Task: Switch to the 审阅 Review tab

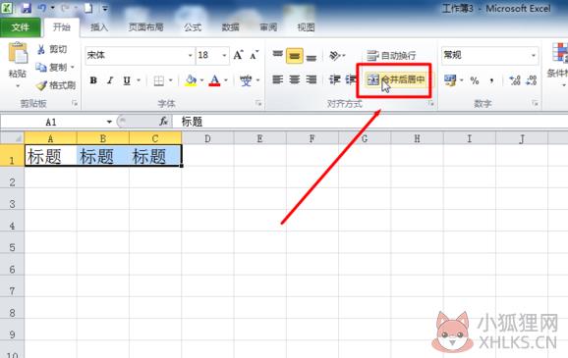Action: [x=268, y=27]
